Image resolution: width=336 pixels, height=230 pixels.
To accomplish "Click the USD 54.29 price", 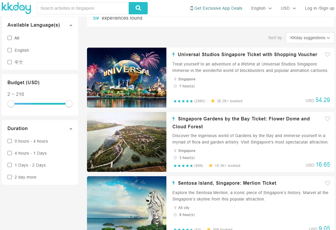I will (318, 100).
